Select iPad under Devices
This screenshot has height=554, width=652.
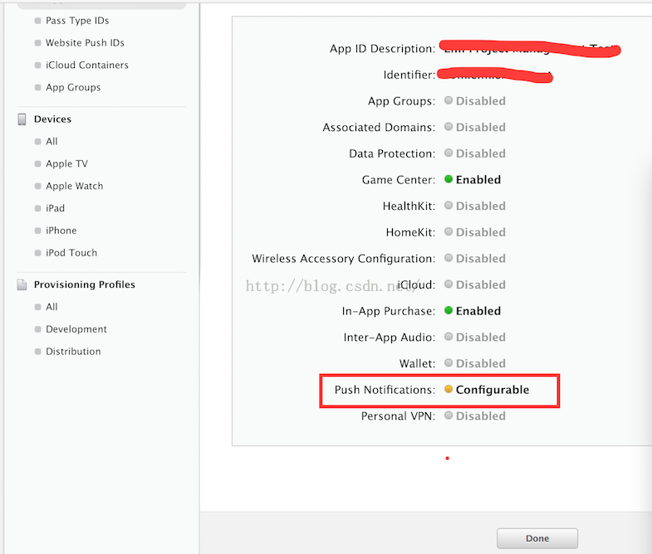pyautogui.click(x=56, y=208)
